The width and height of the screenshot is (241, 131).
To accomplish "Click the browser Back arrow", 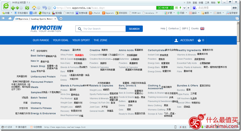I will pos(13,8).
